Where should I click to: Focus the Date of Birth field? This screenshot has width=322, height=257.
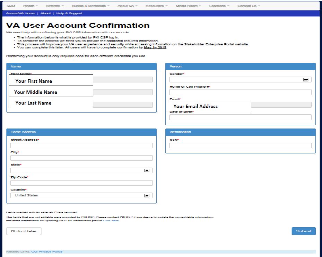click(x=240, y=117)
